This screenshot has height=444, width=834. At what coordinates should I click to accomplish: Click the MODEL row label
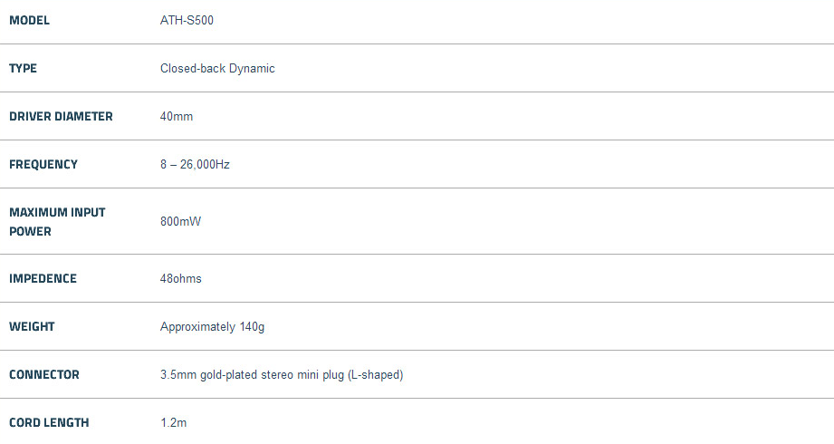point(29,20)
